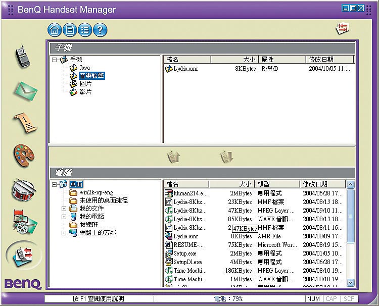Click the NUM status bar indicator
379x306 pixels.
(313, 299)
